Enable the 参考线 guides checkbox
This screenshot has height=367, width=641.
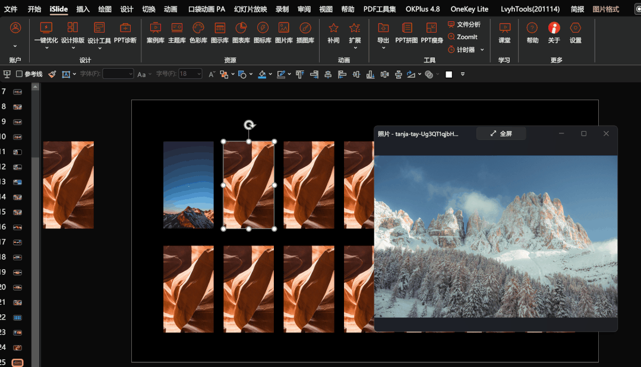20,74
